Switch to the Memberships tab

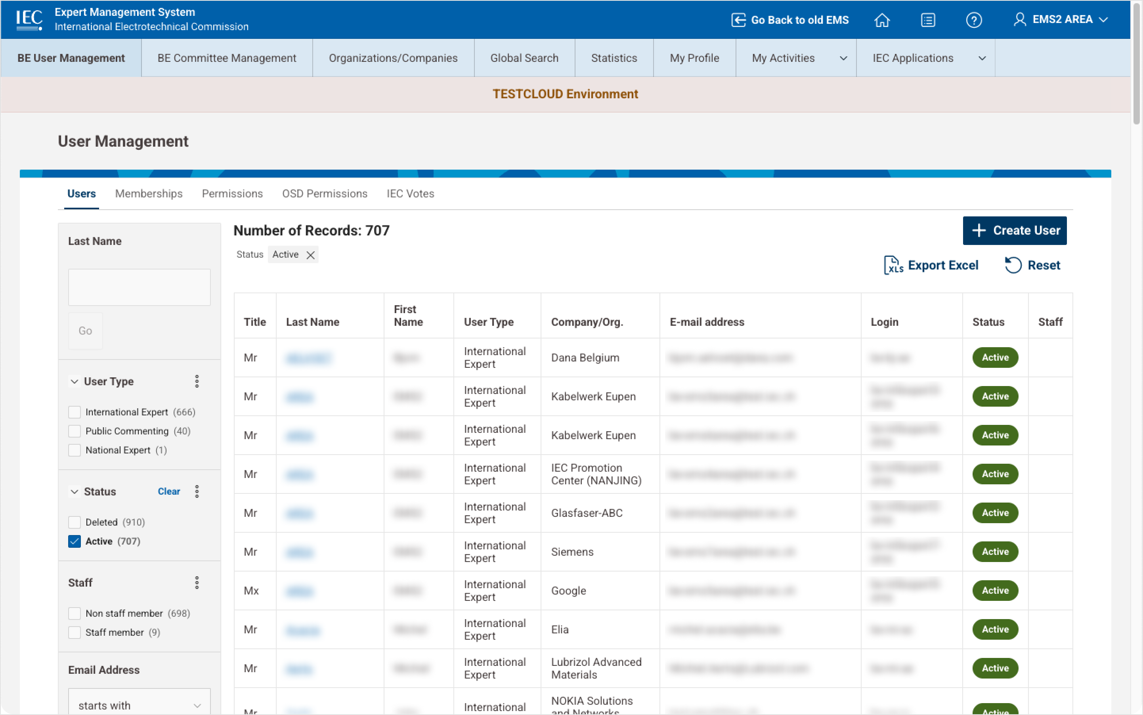(149, 193)
